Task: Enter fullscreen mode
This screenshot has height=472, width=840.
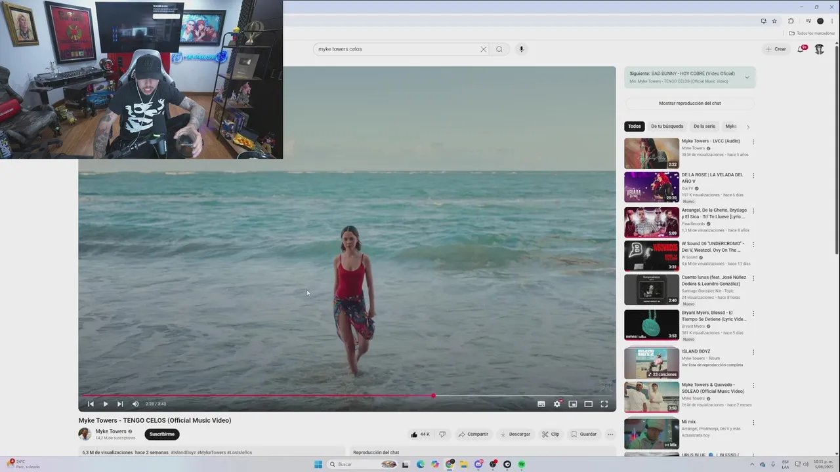Action: coord(604,404)
